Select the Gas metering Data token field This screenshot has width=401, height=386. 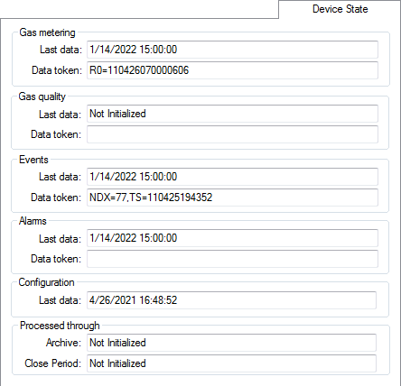232,70
